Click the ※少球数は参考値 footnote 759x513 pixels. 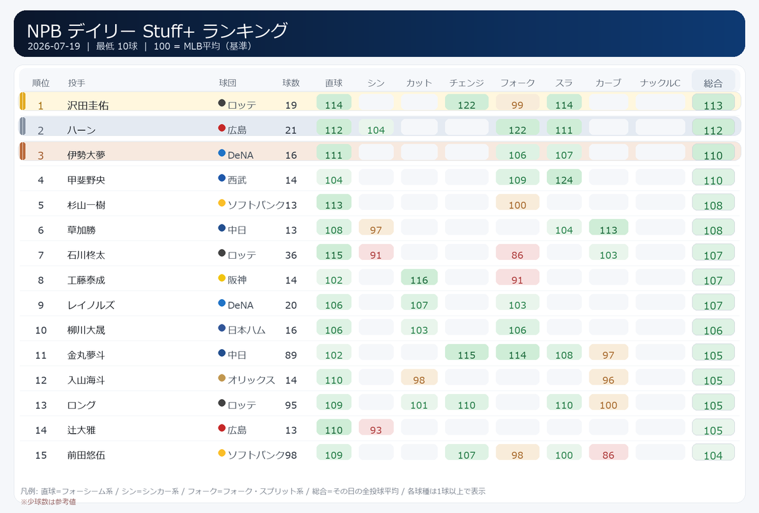48,502
